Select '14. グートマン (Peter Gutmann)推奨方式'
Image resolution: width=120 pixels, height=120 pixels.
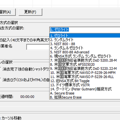[x=85, y=89]
